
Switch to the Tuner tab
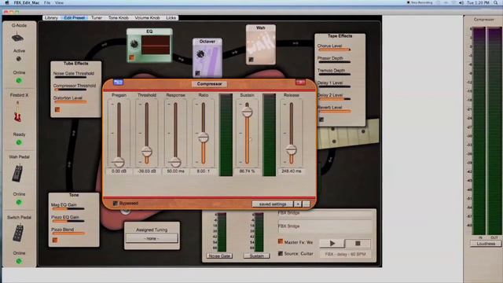coord(97,18)
